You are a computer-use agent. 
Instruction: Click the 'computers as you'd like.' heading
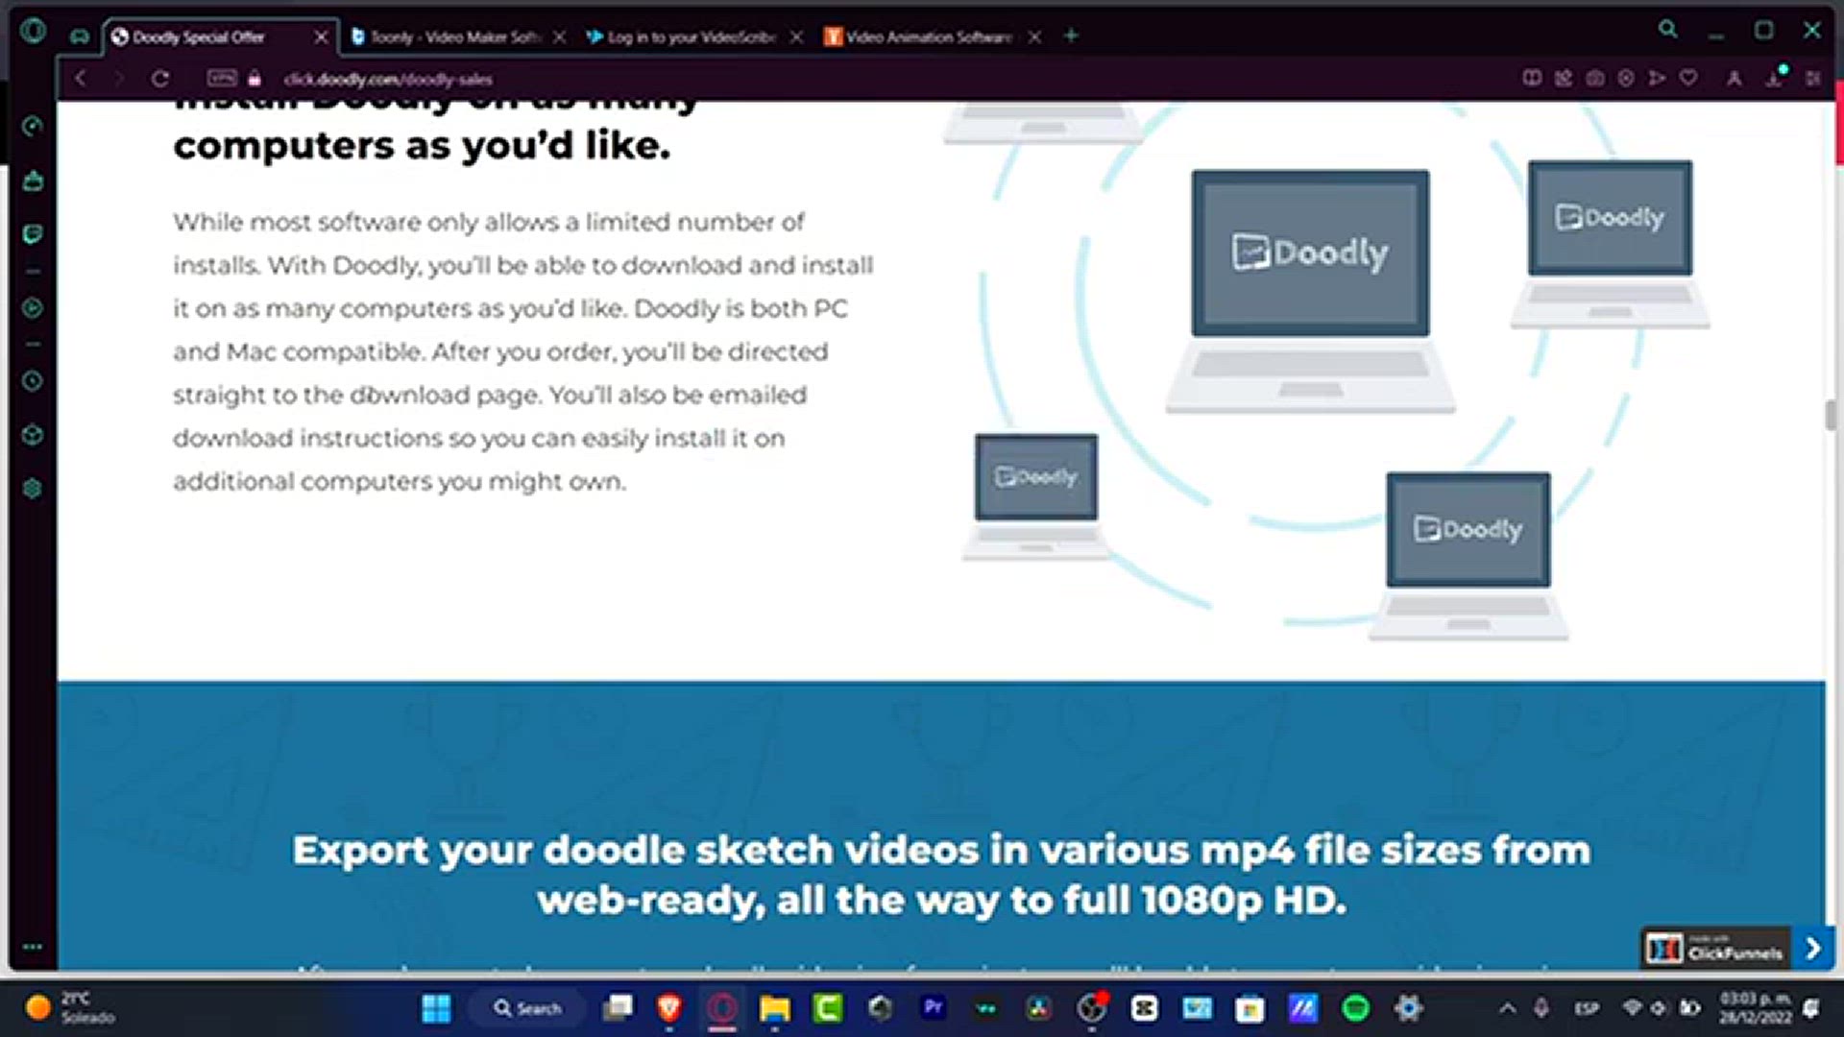(422, 146)
